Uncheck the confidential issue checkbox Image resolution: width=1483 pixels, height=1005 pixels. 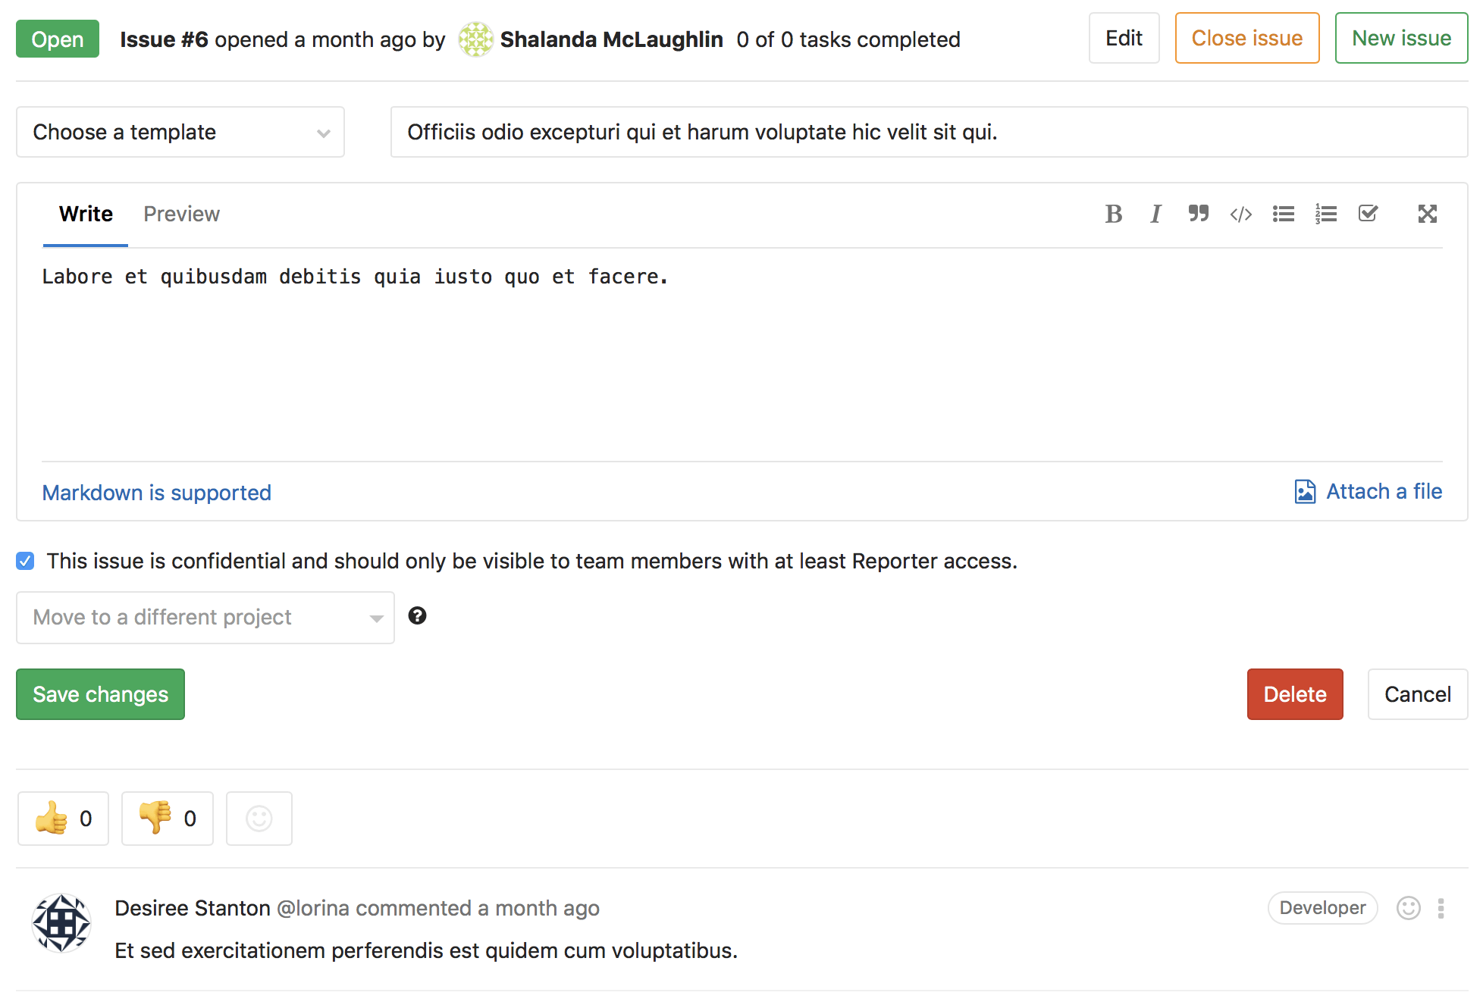pyautogui.click(x=25, y=561)
